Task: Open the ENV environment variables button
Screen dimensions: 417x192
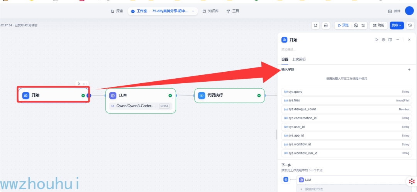Action: 326,25
